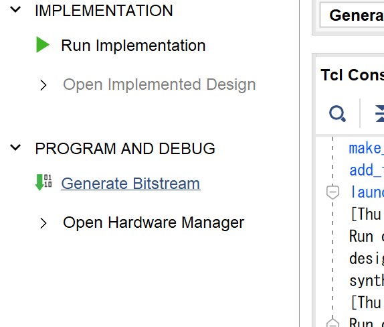Screen dimensions: 384x327
Task: Select Open Implemented Design
Action: tap(159, 84)
